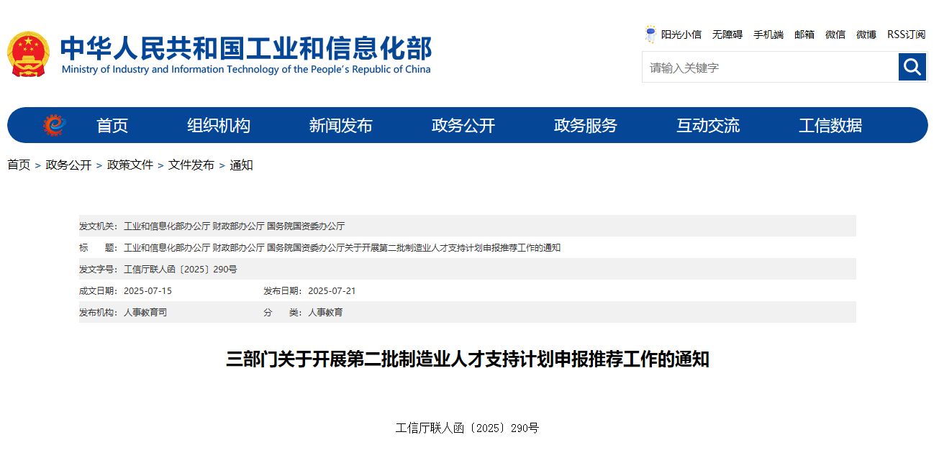Open the RSS订阅 feed link
939x450 pixels.
click(906, 34)
